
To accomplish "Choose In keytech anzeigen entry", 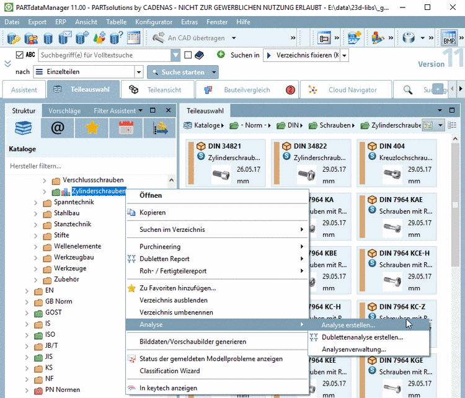I will 217,388.
